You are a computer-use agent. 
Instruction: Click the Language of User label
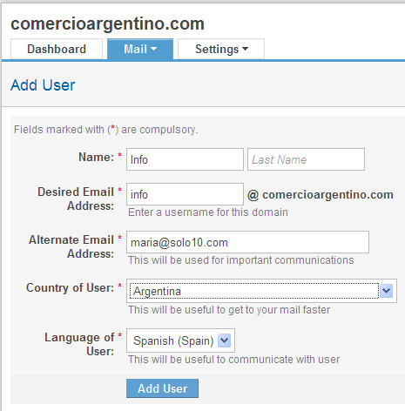click(x=79, y=344)
